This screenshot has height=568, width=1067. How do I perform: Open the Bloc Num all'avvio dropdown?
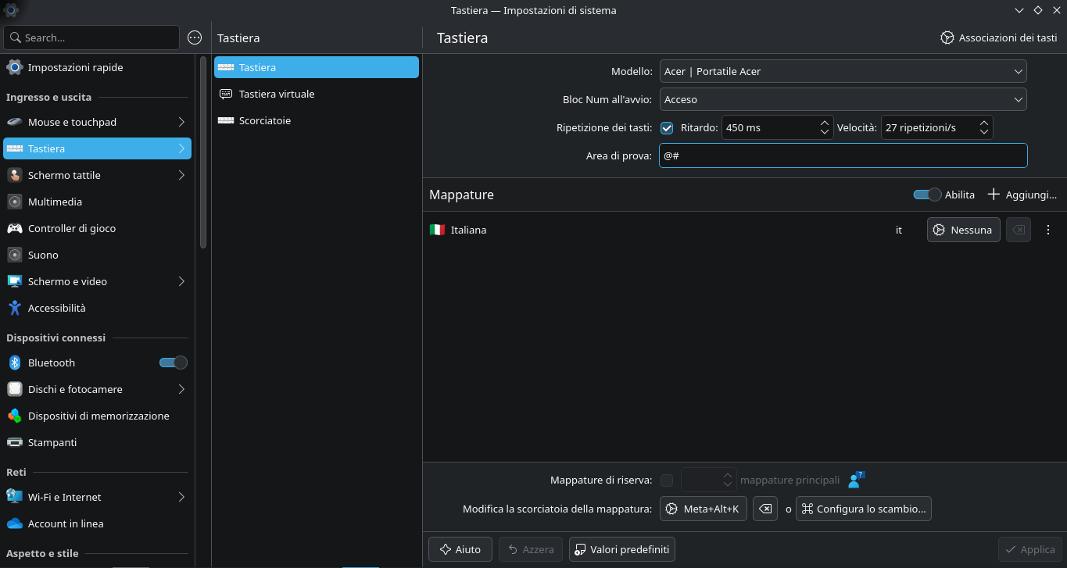click(843, 99)
